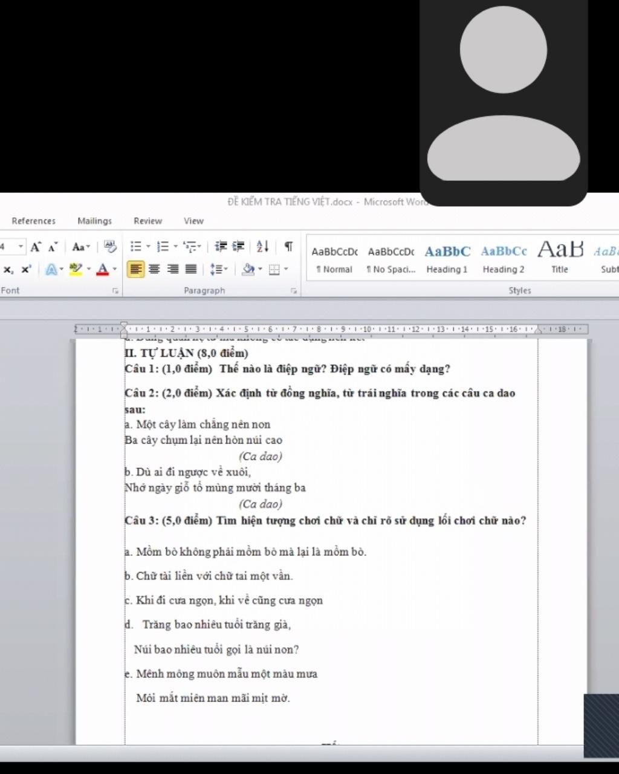
Task: Click the ruler right indent marker
Action: tap(538, 331)
